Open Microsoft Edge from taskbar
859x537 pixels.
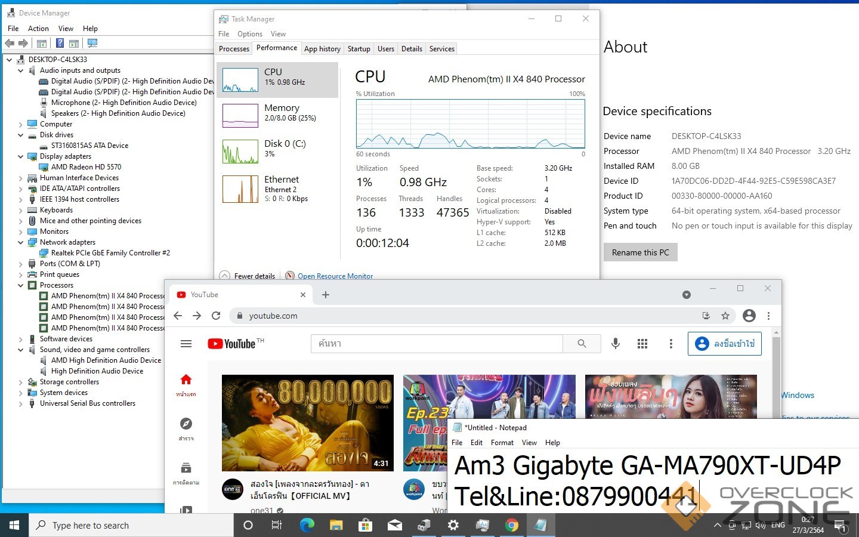[x=307, y=525]
